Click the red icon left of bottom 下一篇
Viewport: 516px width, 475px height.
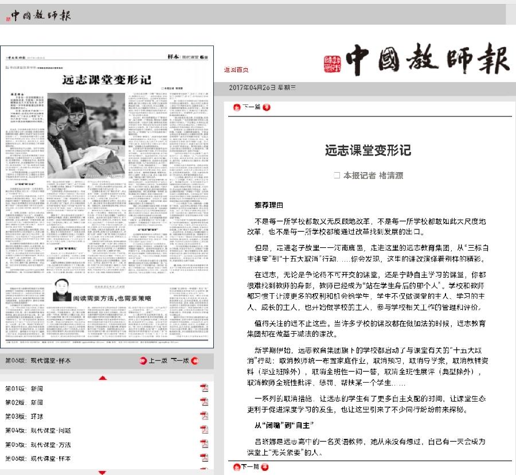[x=237, y=467]
